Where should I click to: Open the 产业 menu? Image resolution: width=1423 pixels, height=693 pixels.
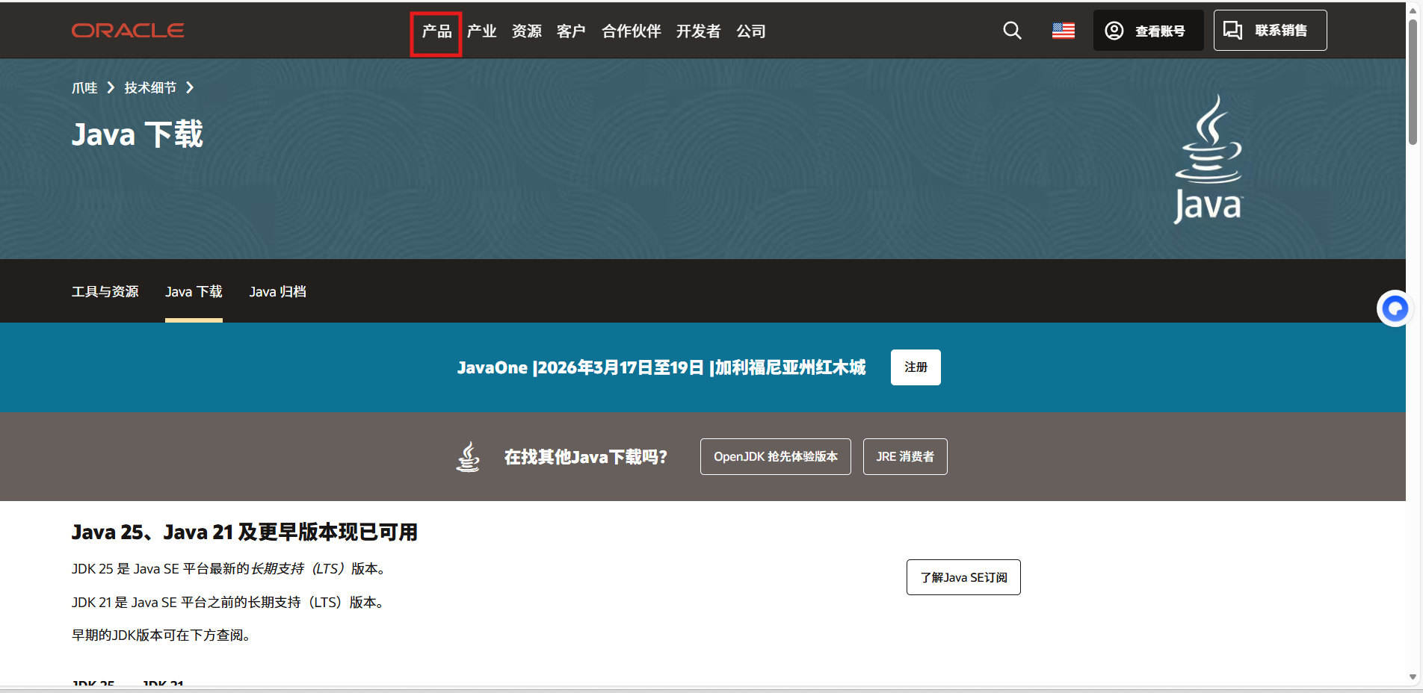tap(481, 31)
